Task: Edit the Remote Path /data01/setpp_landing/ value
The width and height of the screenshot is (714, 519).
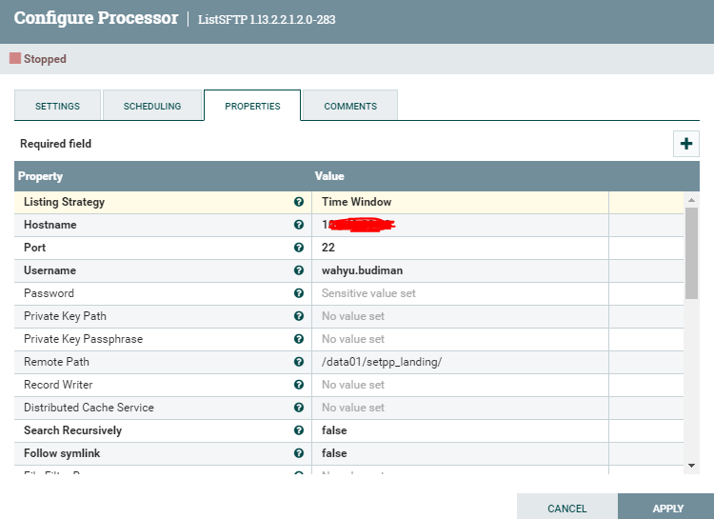Action: coord(460,362)
